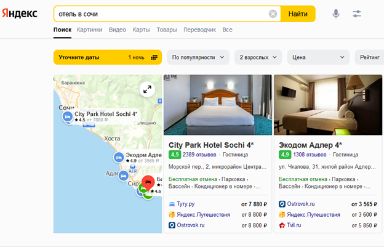384x247 pixels.
Task: Click address Морской пер., 2
Action: pos(217,167)
